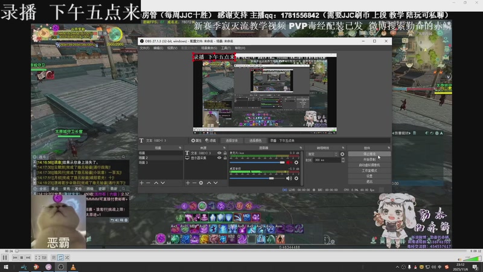This screenshot has height=272, width=483.
Task: Open the VLC cone taskbar icon
Action: (73, 267)
